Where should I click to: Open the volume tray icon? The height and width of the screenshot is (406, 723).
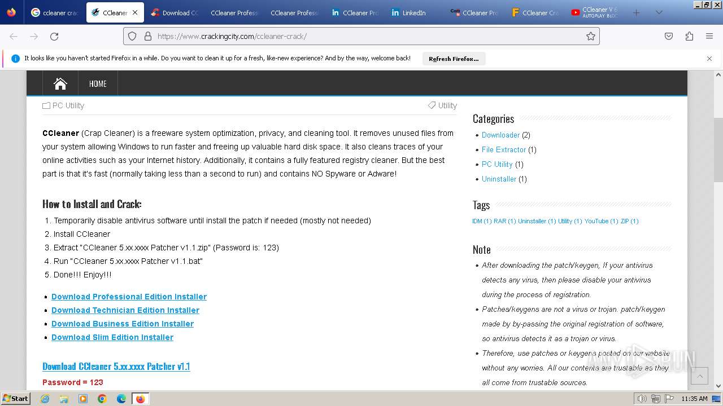[x=642, y=399]
